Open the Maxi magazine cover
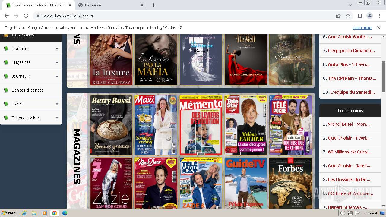 [x=156, y=125]
